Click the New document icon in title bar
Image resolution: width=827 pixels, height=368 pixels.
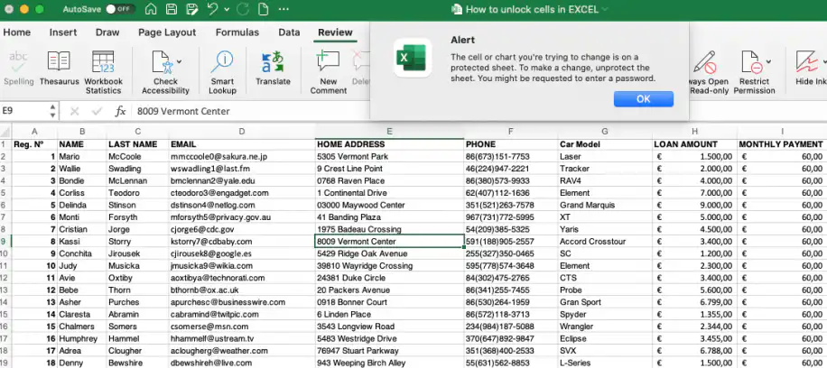pos(264,10)
